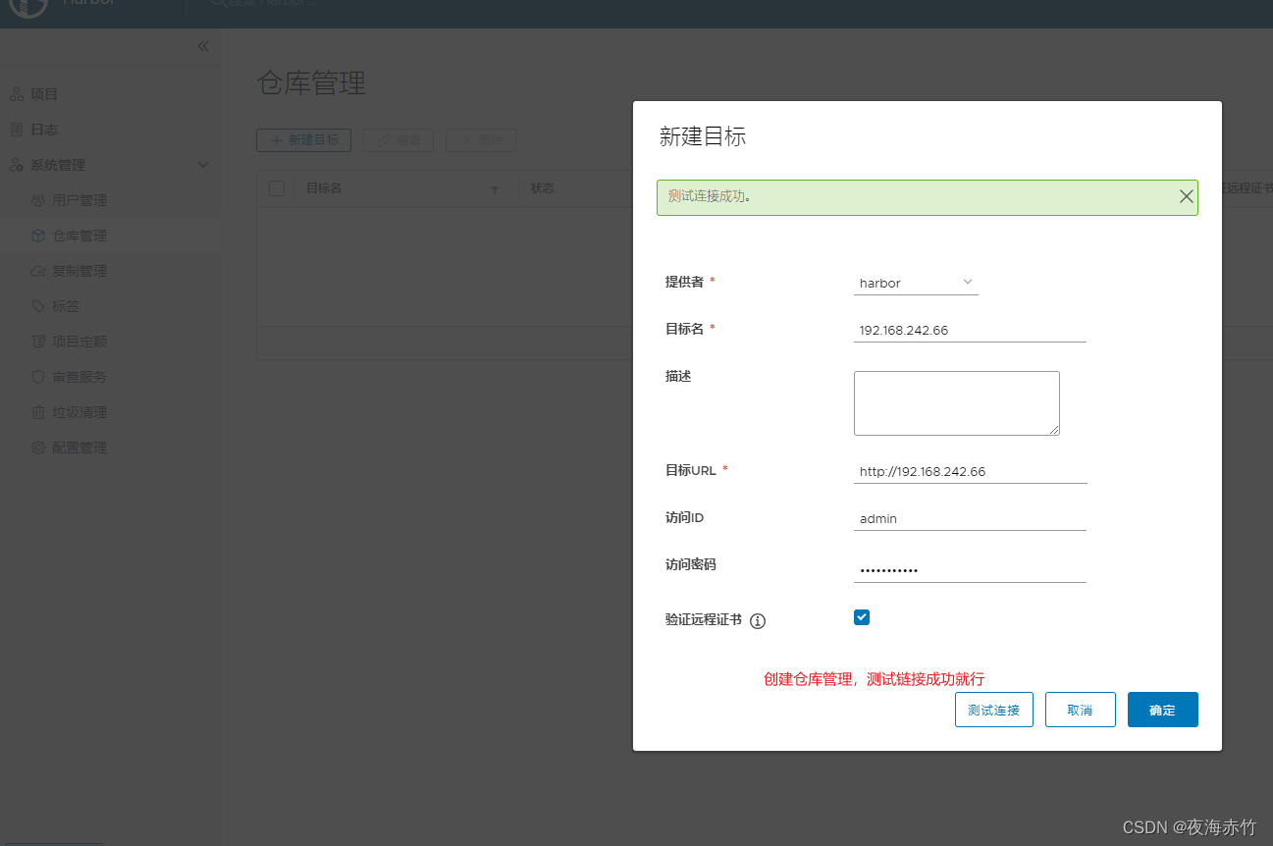Click the 删除 button in toolbar
Image resolution: width=1273 pixels, height=846 pixels.
click(x=481, y=140)
